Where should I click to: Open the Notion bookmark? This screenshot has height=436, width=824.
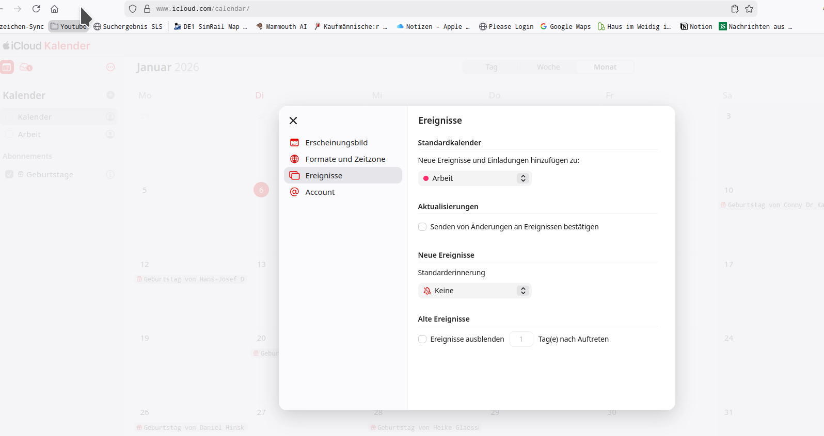696,26
